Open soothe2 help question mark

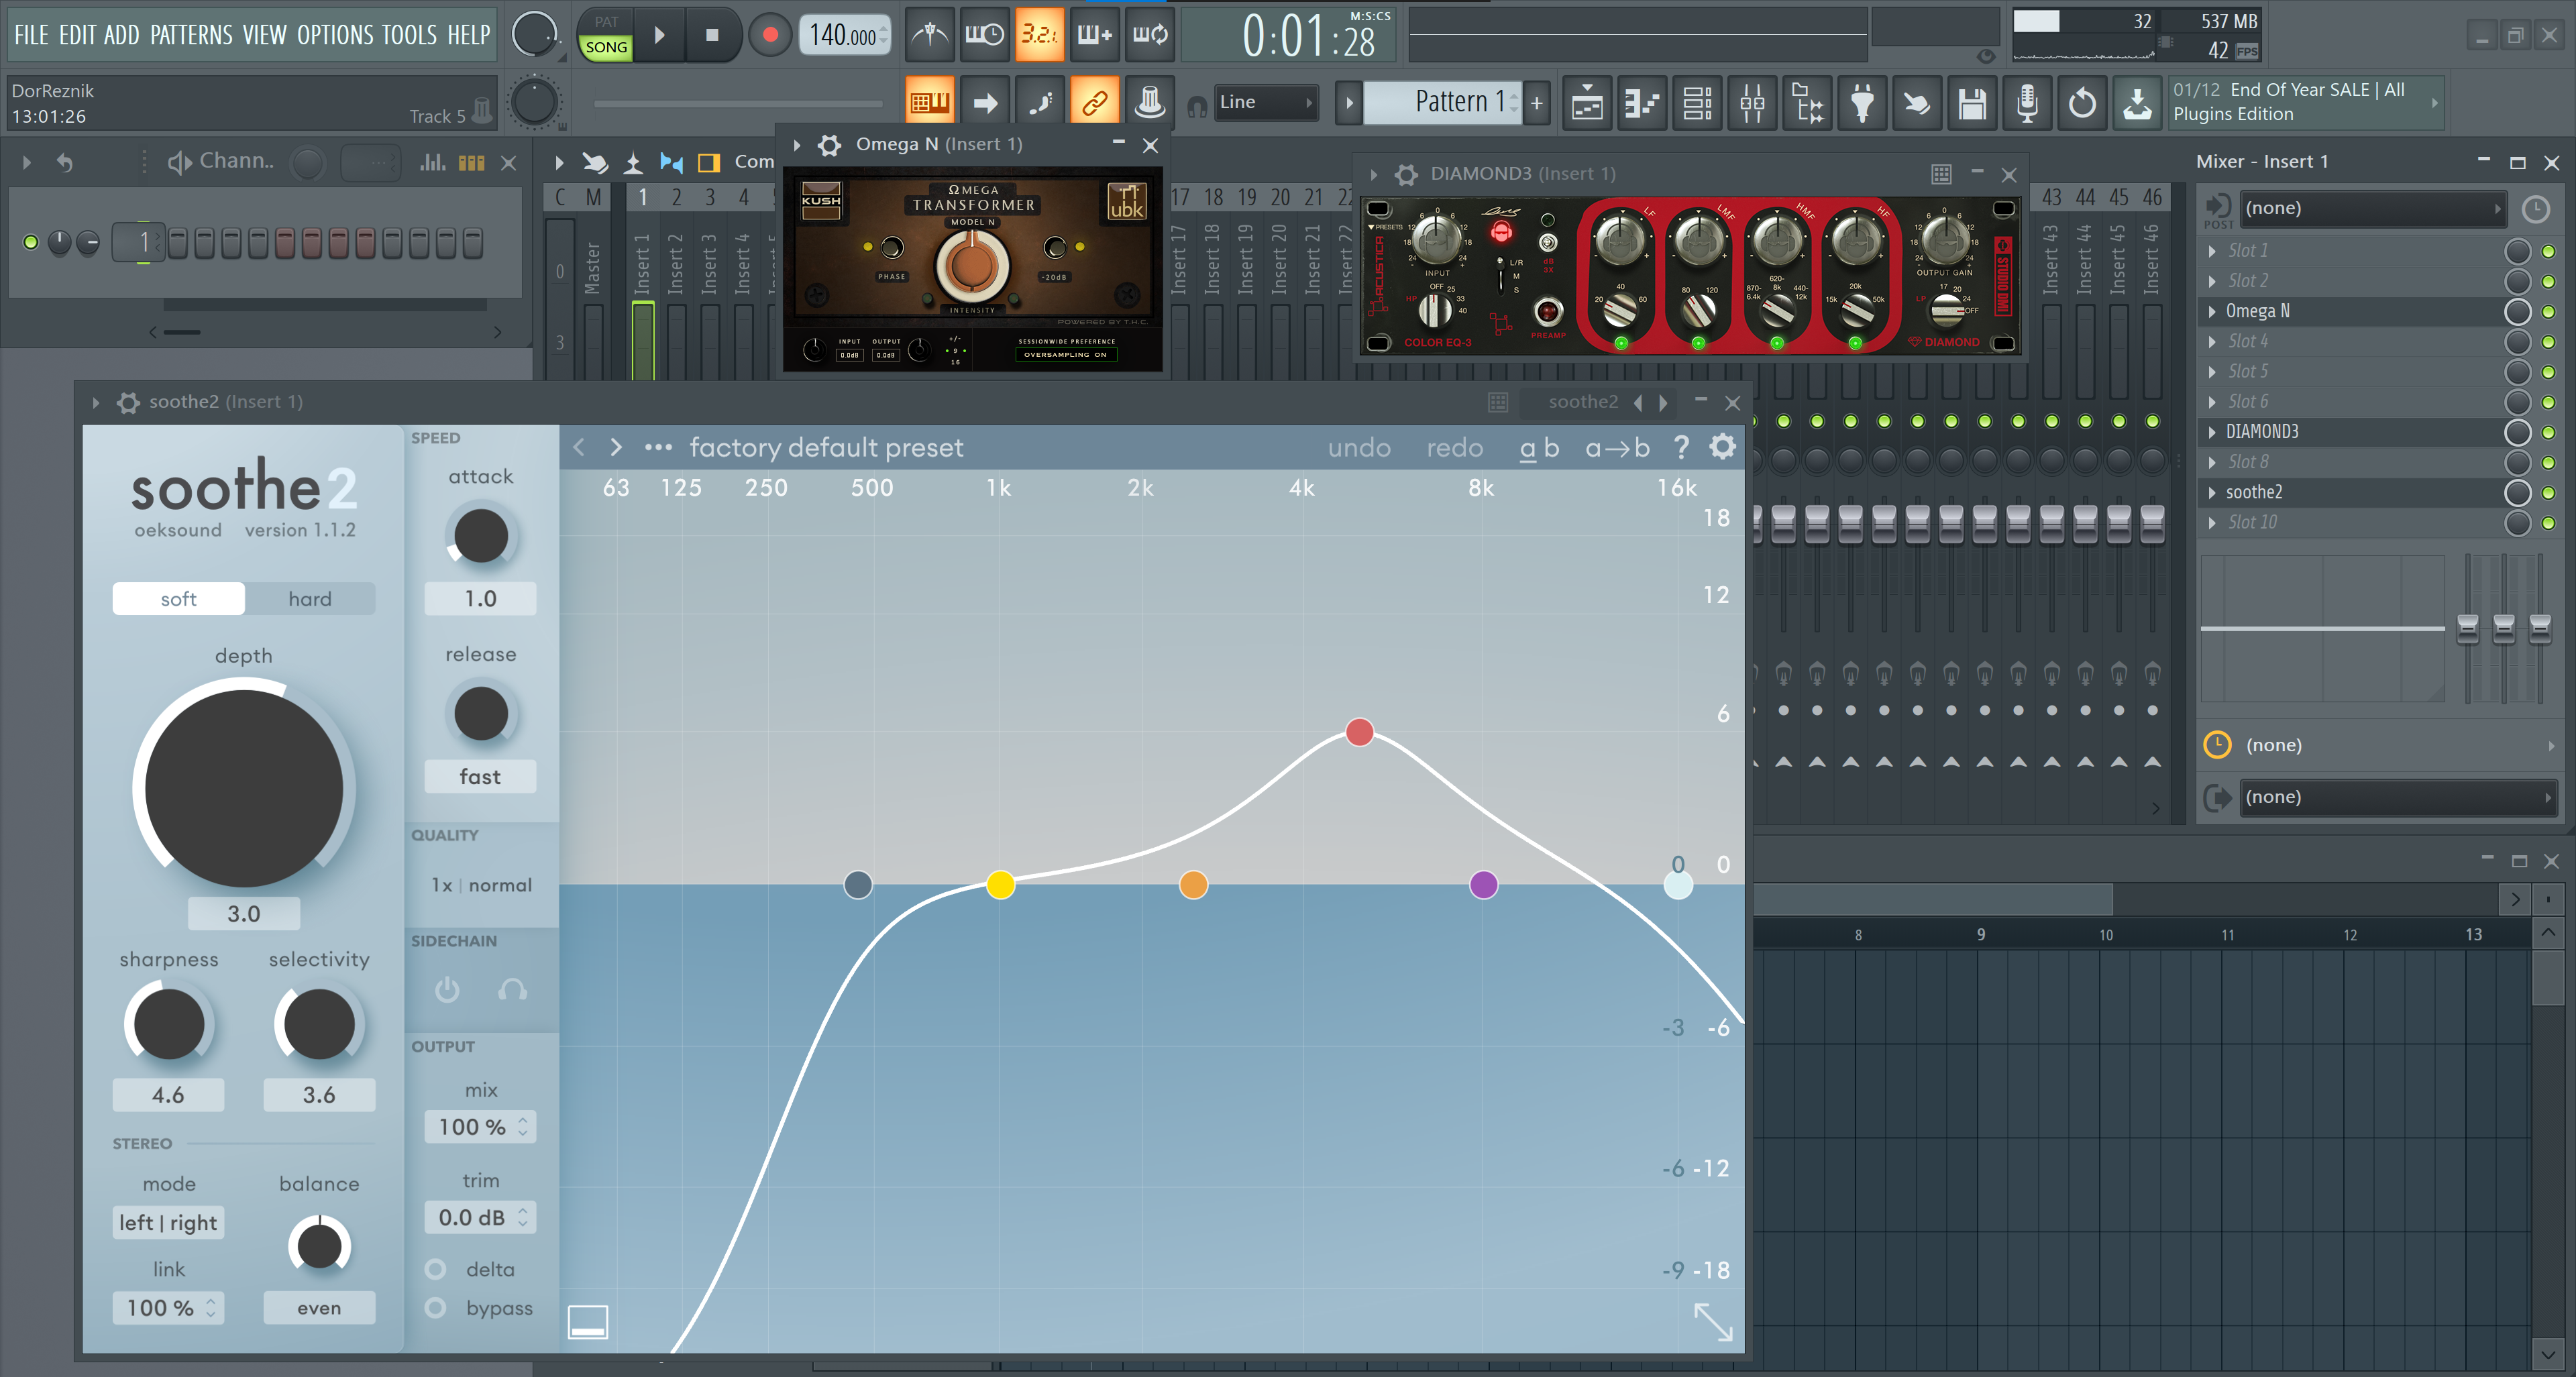coord(1682,447)
